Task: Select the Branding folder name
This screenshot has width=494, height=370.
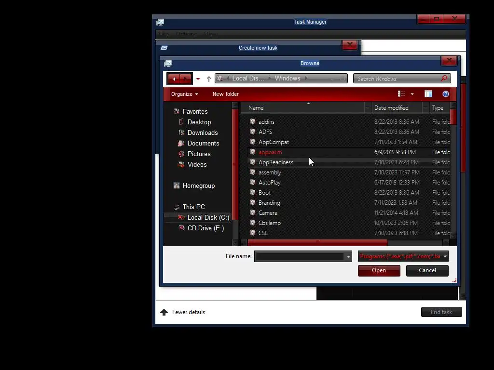Action: [x=269, y=203]
